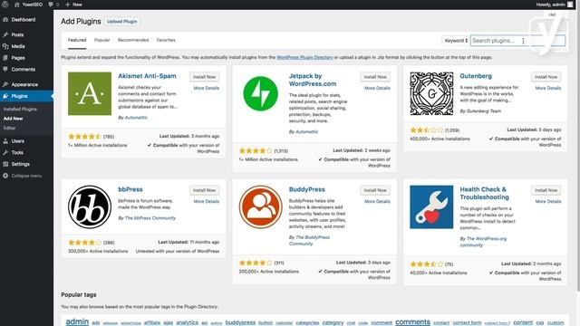Install Health Check & Troubleshooting plugin
580x326 pixels.
(x=546, y=190)
